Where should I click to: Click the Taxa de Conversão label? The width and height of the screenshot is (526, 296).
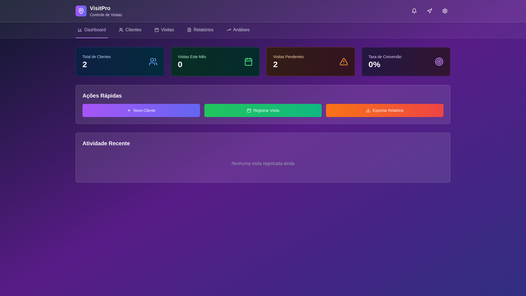pyautogui.click(x=385, y=57)
